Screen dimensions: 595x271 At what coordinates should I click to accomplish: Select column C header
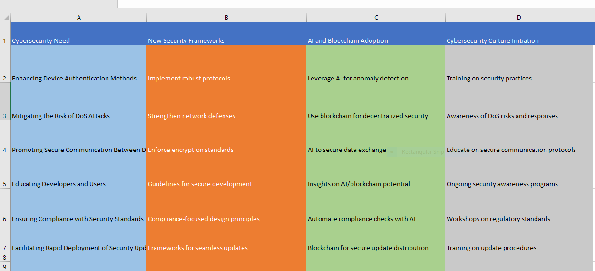click(x=376, y=18)
